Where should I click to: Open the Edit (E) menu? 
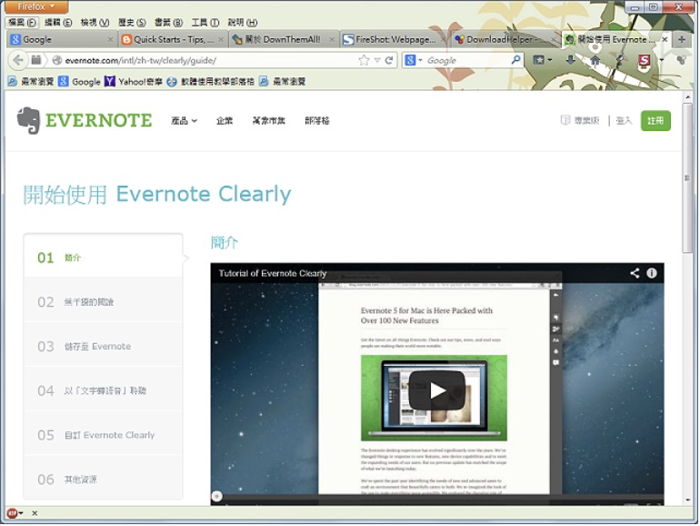point(58,23)
